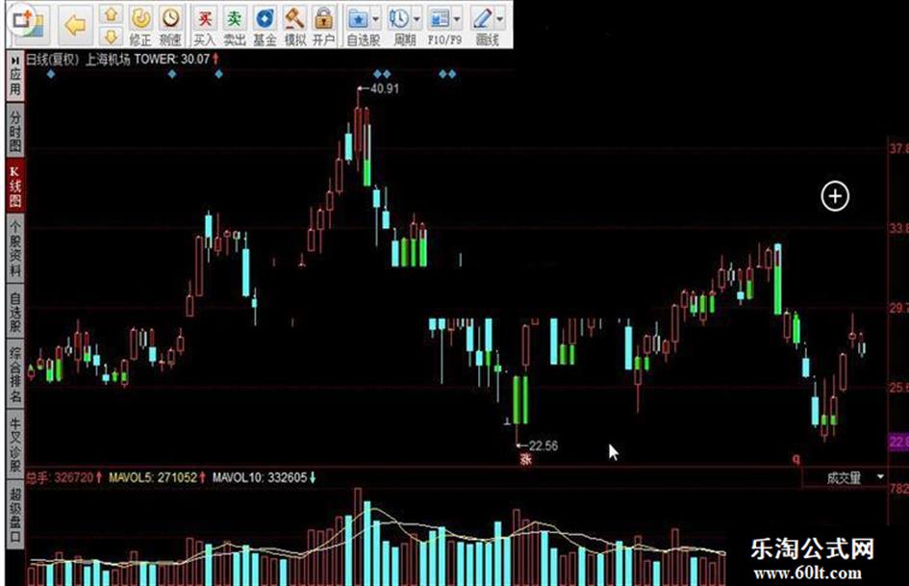
Task: Expand the 周期 period dropdown arrow
Action: 417,20
